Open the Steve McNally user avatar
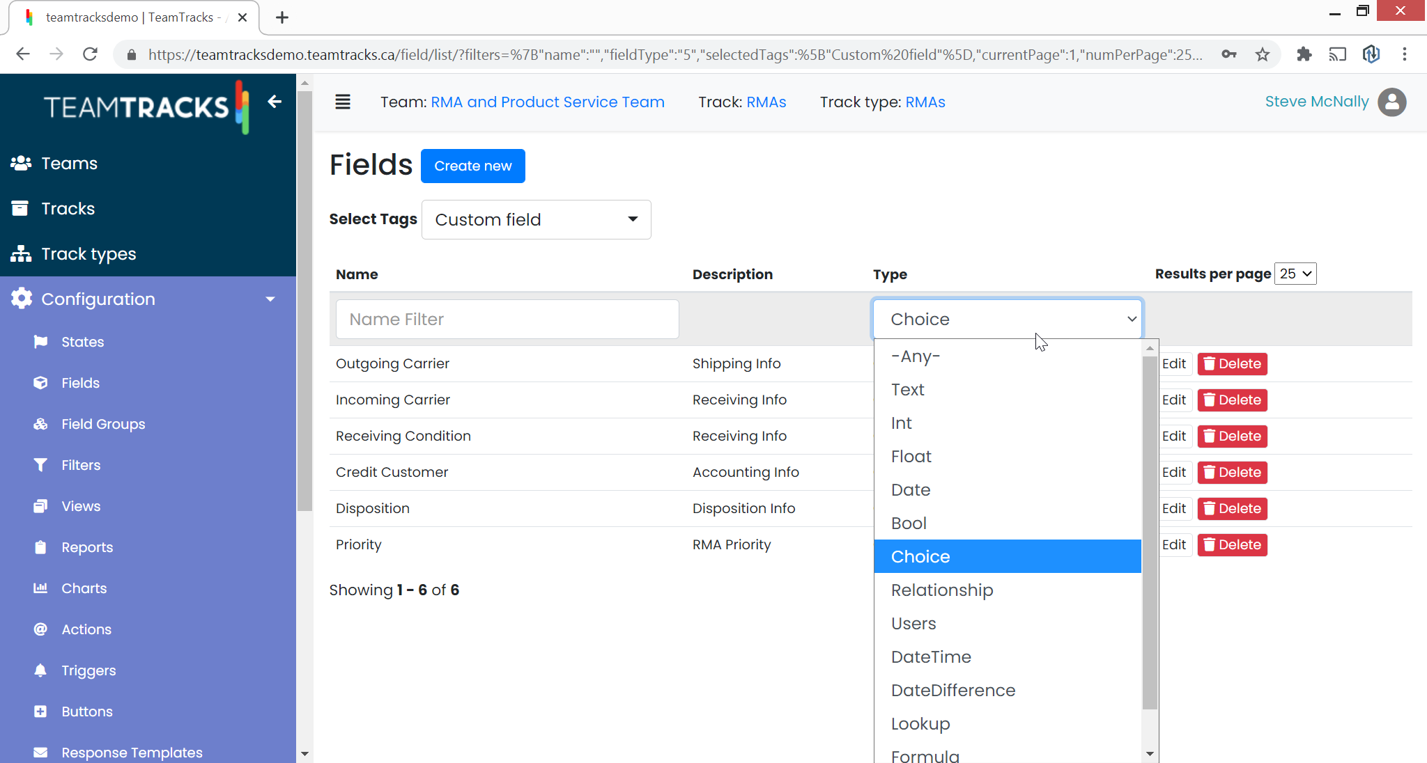Viewport: 1427px width, 763px height. [1391, 102]
